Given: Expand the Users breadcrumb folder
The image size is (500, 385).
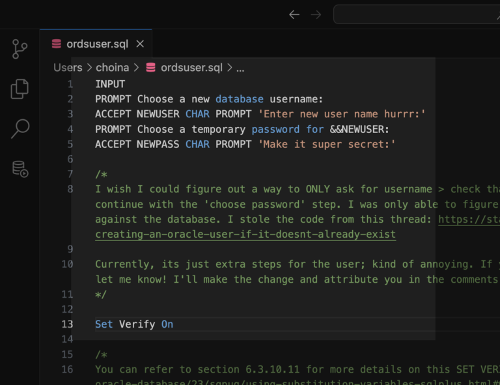Looking at the screenshot, I should (x=68, y=68).
